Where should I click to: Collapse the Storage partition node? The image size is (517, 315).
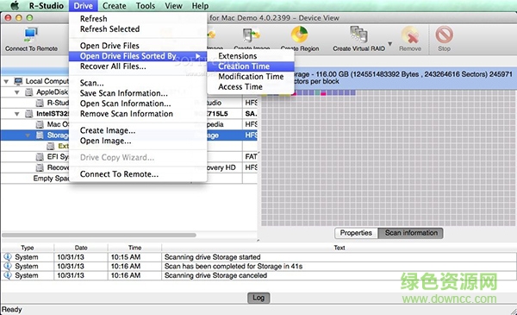[x=28, y=135]
